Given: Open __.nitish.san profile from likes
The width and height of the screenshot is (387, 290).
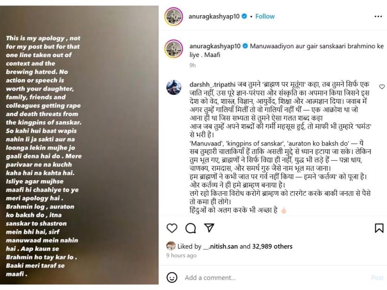Looking at the screenshot, I should 220,246.
